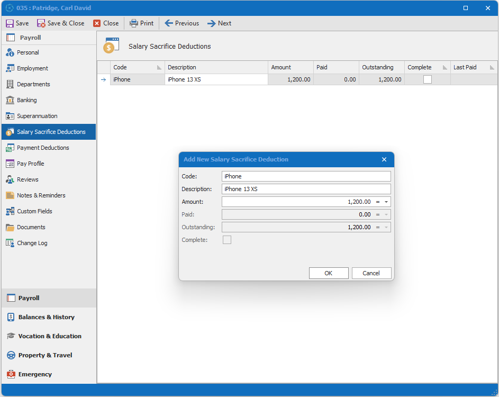Click the Save icon in toolbar
The image size is (499, 397).
point(10,23)
